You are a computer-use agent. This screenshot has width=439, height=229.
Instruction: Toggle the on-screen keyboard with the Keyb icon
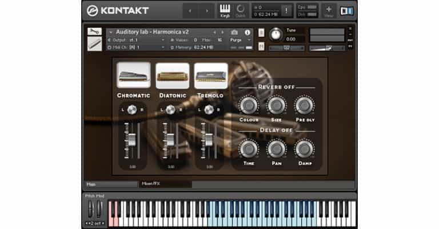point(225,11)
